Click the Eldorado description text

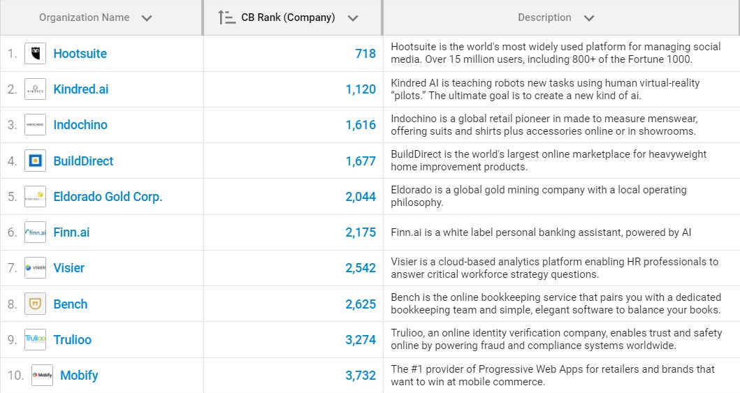point(539,196)
